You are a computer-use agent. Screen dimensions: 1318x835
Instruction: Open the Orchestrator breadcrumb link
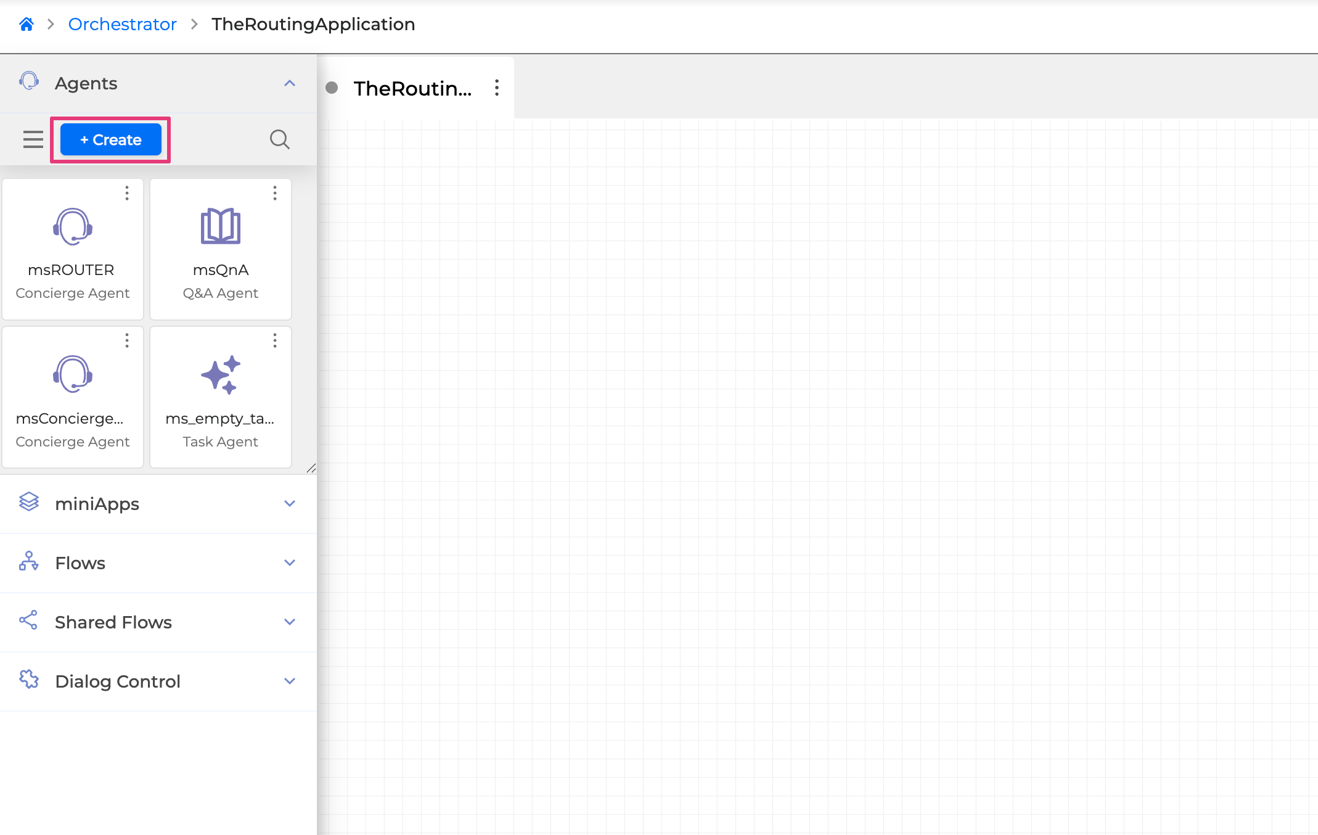(122, 24)
